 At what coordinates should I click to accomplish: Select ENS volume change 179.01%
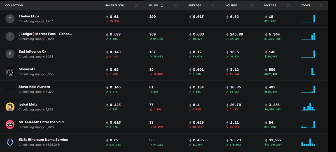pos(235,145)
